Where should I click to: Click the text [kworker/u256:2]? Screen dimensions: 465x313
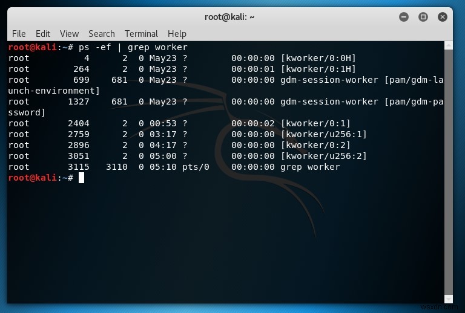click(323, 156)
